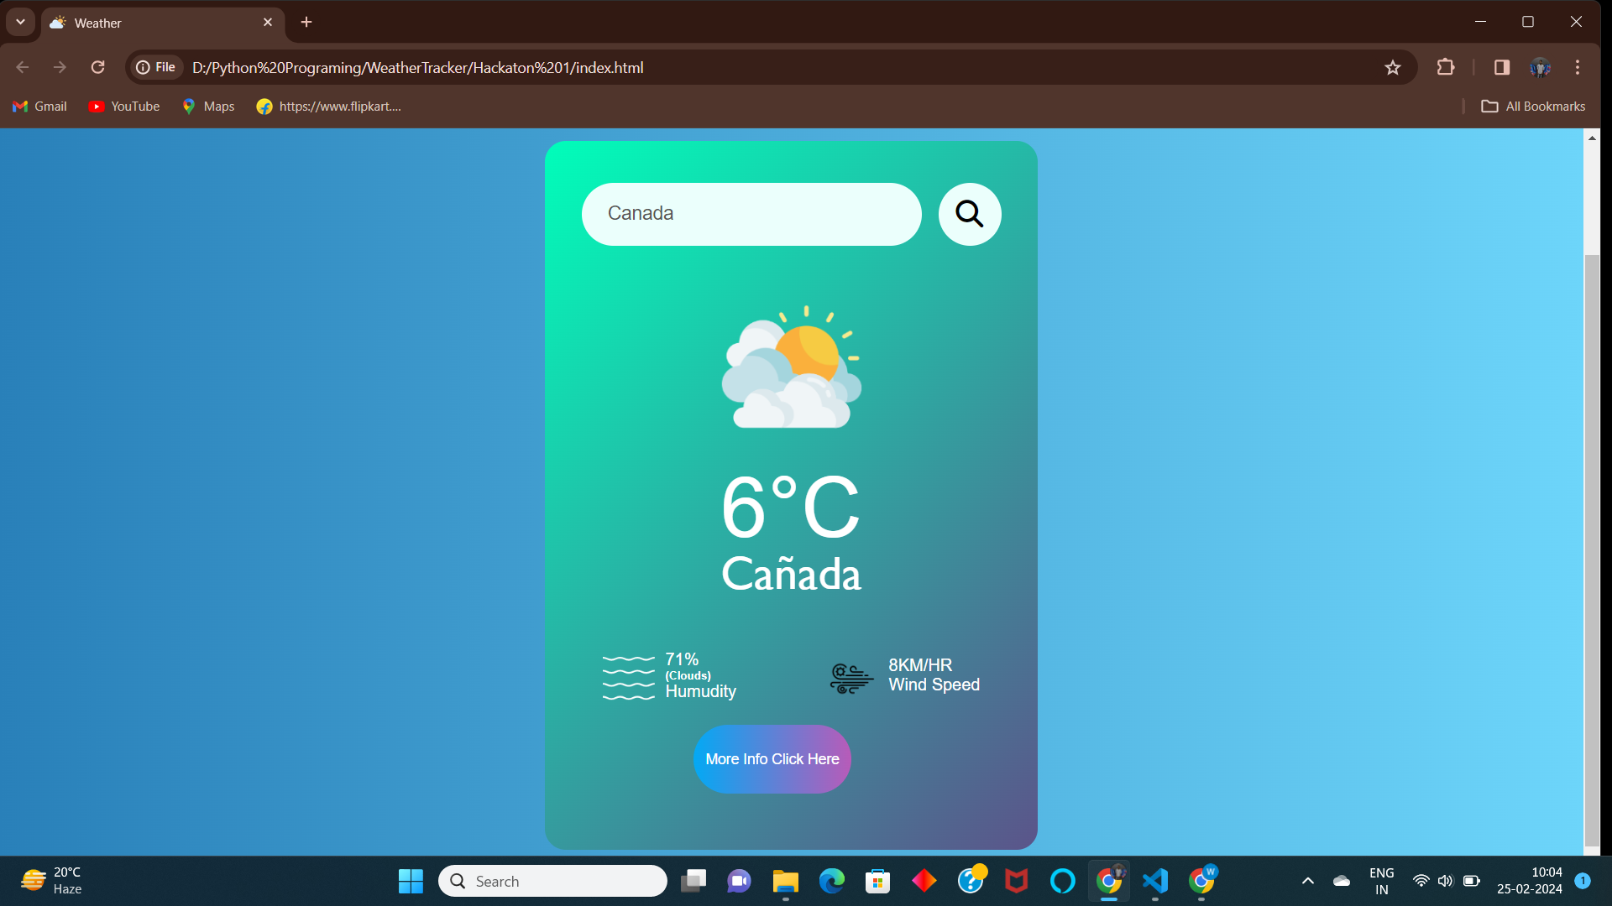The width and height of the screenshot is (1612, 906).
Task: Click the vertical page scrollbar
Action: pyautogui.click(x=1591, y=545)
